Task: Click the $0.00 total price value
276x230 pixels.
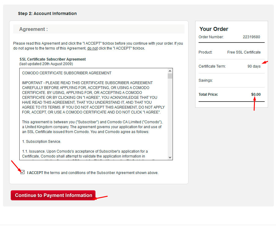Action: 256,95
